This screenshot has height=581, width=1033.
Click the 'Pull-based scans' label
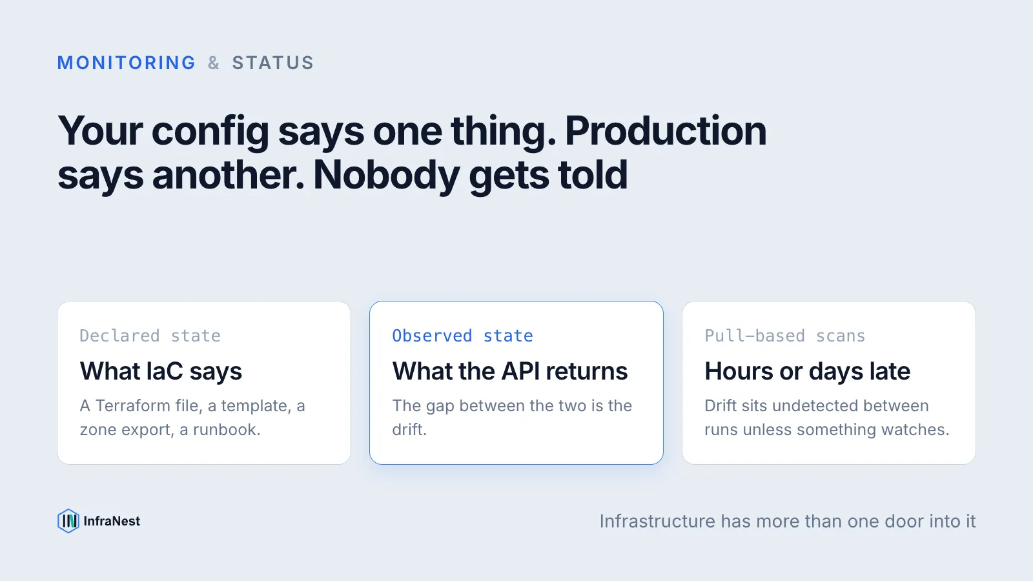(784, 336)
